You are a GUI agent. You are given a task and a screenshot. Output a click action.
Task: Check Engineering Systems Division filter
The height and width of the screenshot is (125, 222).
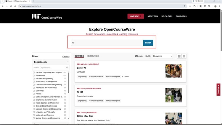(x=34, y=100)
